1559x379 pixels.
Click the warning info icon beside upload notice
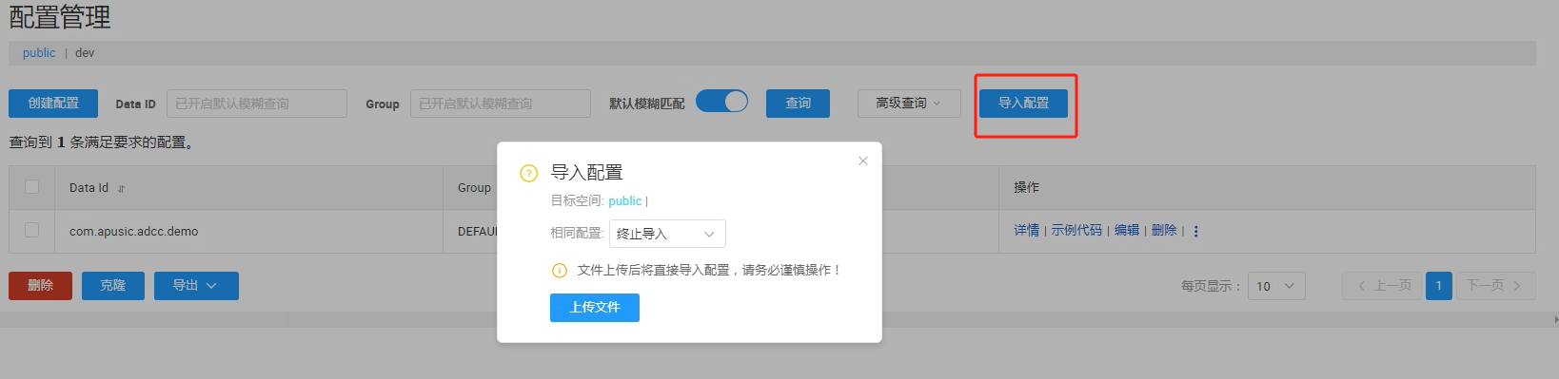click(x=560, y=271)
